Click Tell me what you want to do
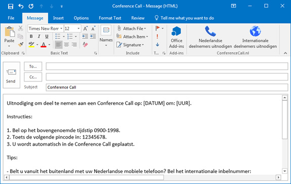This screenshot has height=184, width=291. coord(184,18)
